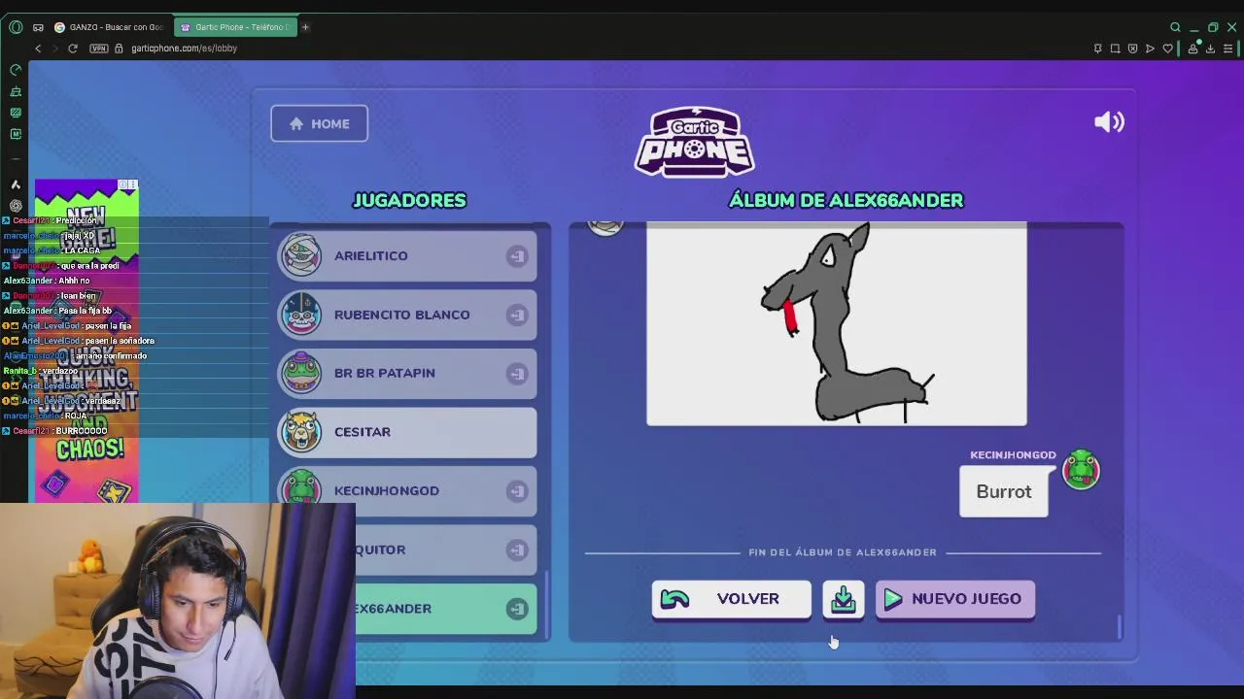Click the Gartic Phone logo
This screenshot has height=699, width=1244.
(695, 142)
